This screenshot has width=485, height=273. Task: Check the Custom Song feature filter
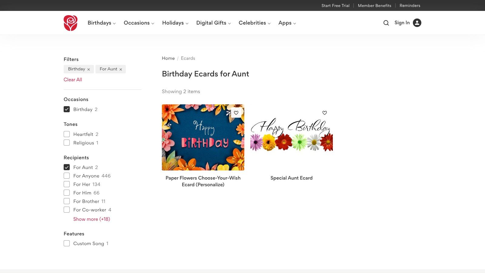(67, 243)
